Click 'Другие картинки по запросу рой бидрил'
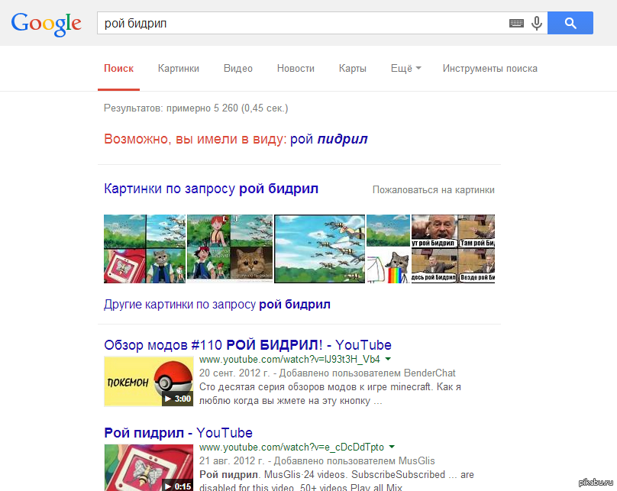The image size is (617, 491). click(x=217, y=305)
